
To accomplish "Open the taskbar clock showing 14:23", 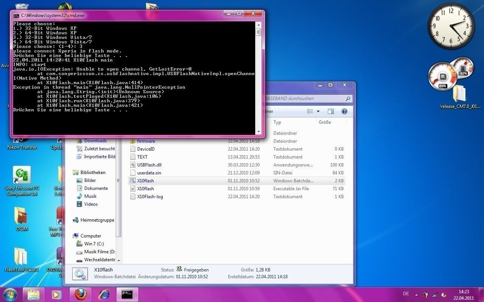I will [x=464, y=294].
